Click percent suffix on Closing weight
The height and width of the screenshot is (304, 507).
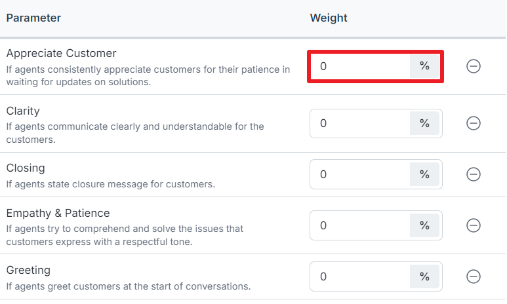click(x=424, y=174)
